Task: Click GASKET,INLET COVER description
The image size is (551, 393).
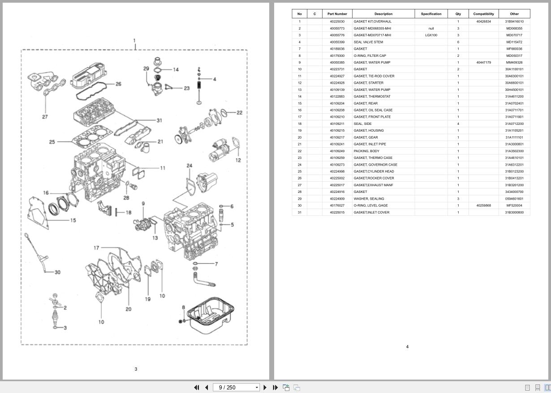Action: pos(372,212)
